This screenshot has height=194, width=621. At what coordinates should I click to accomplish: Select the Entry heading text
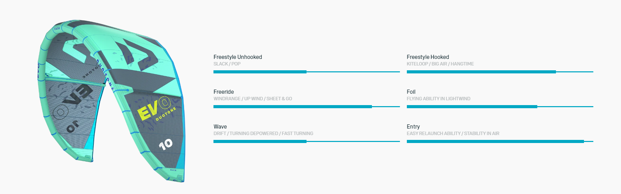(x=413, y=126)
